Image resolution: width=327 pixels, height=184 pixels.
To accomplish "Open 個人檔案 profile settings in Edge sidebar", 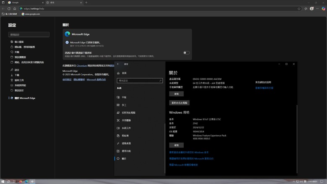I will [x=17, y=42].
